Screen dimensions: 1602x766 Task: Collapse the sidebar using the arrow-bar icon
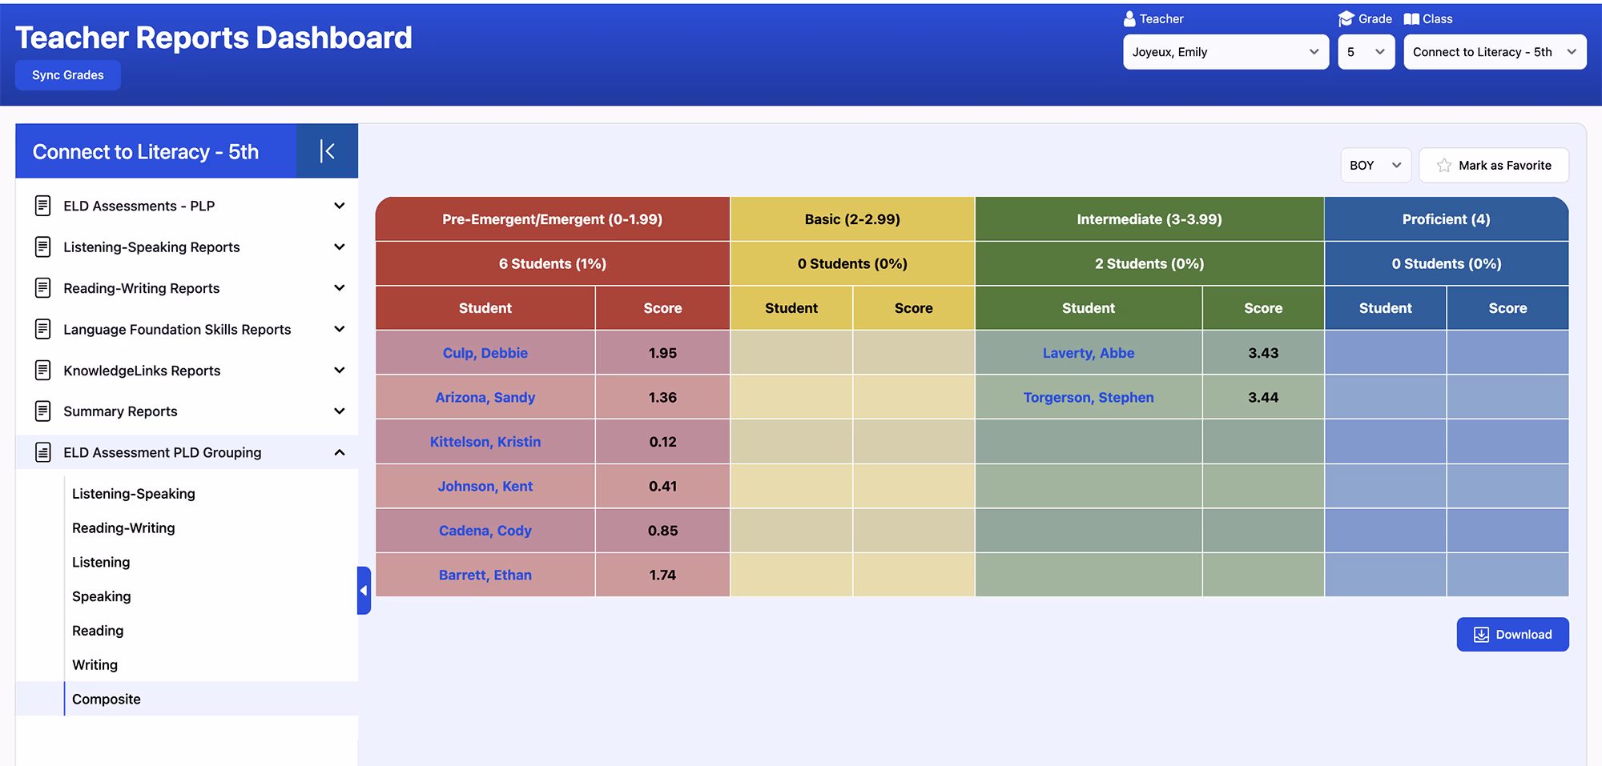pos(327,151)
